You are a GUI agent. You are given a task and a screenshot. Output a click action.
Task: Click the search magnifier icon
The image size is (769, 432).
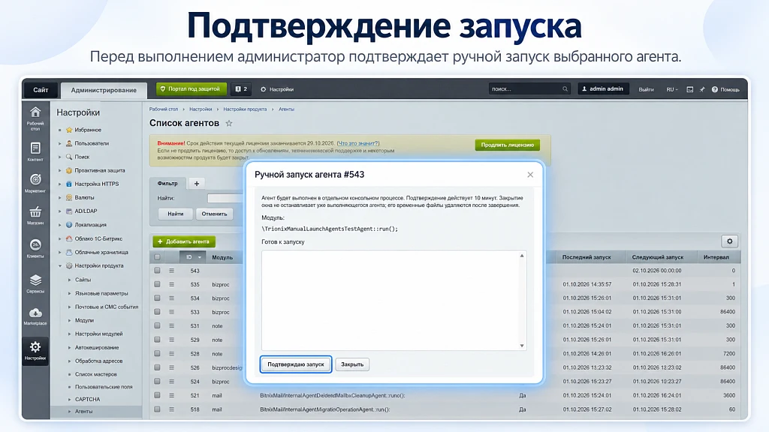[x=565, y=89]
